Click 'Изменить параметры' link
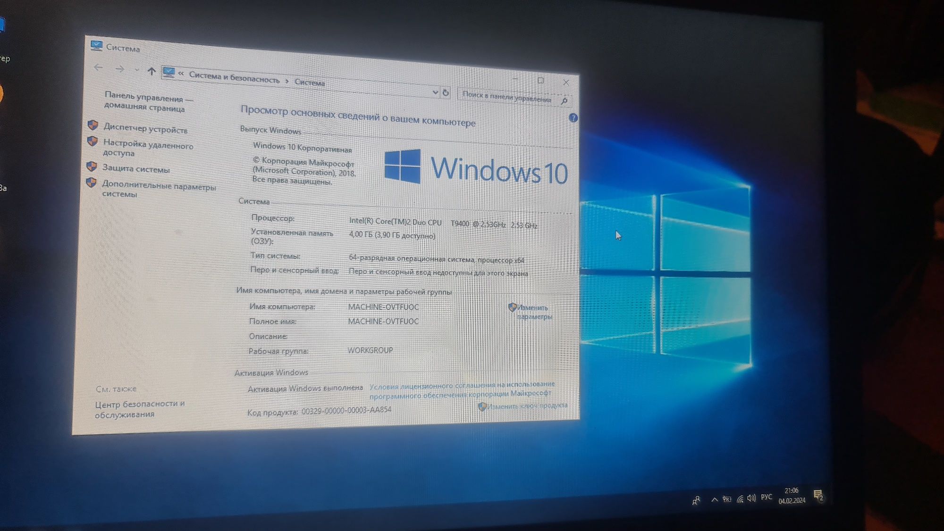 tap(534, 312)
